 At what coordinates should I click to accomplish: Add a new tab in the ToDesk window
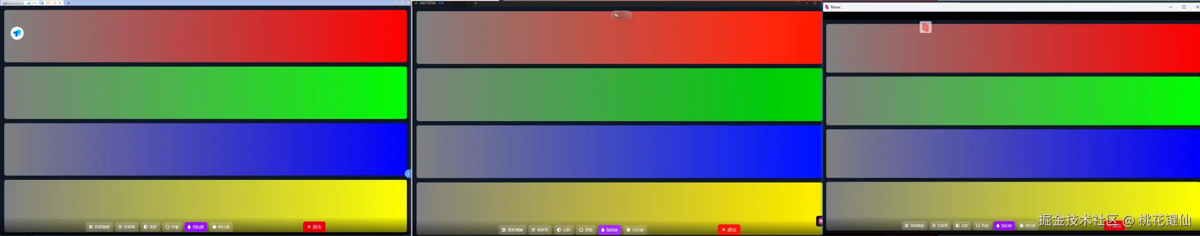[69, 3]
